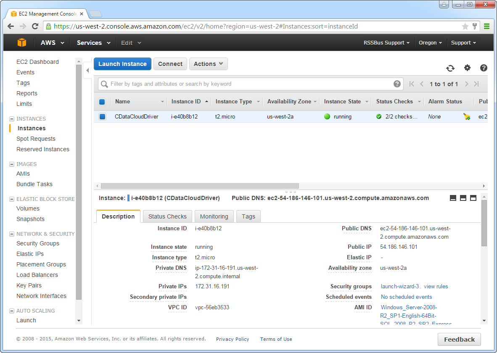Screen dimensions: 497x353
Task: Select the EC2 Management Console browser tab
Action: pyautogui.click(x=47, y=14)
